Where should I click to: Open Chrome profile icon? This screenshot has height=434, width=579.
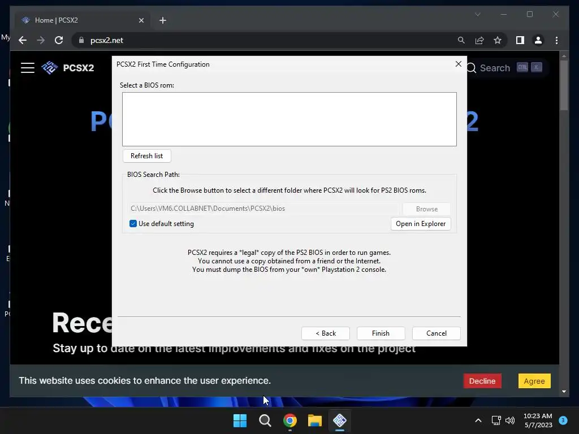pos(538,40)
